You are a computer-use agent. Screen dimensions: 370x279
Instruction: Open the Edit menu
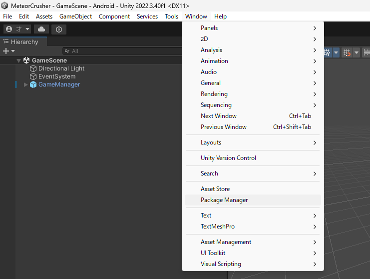24,16
